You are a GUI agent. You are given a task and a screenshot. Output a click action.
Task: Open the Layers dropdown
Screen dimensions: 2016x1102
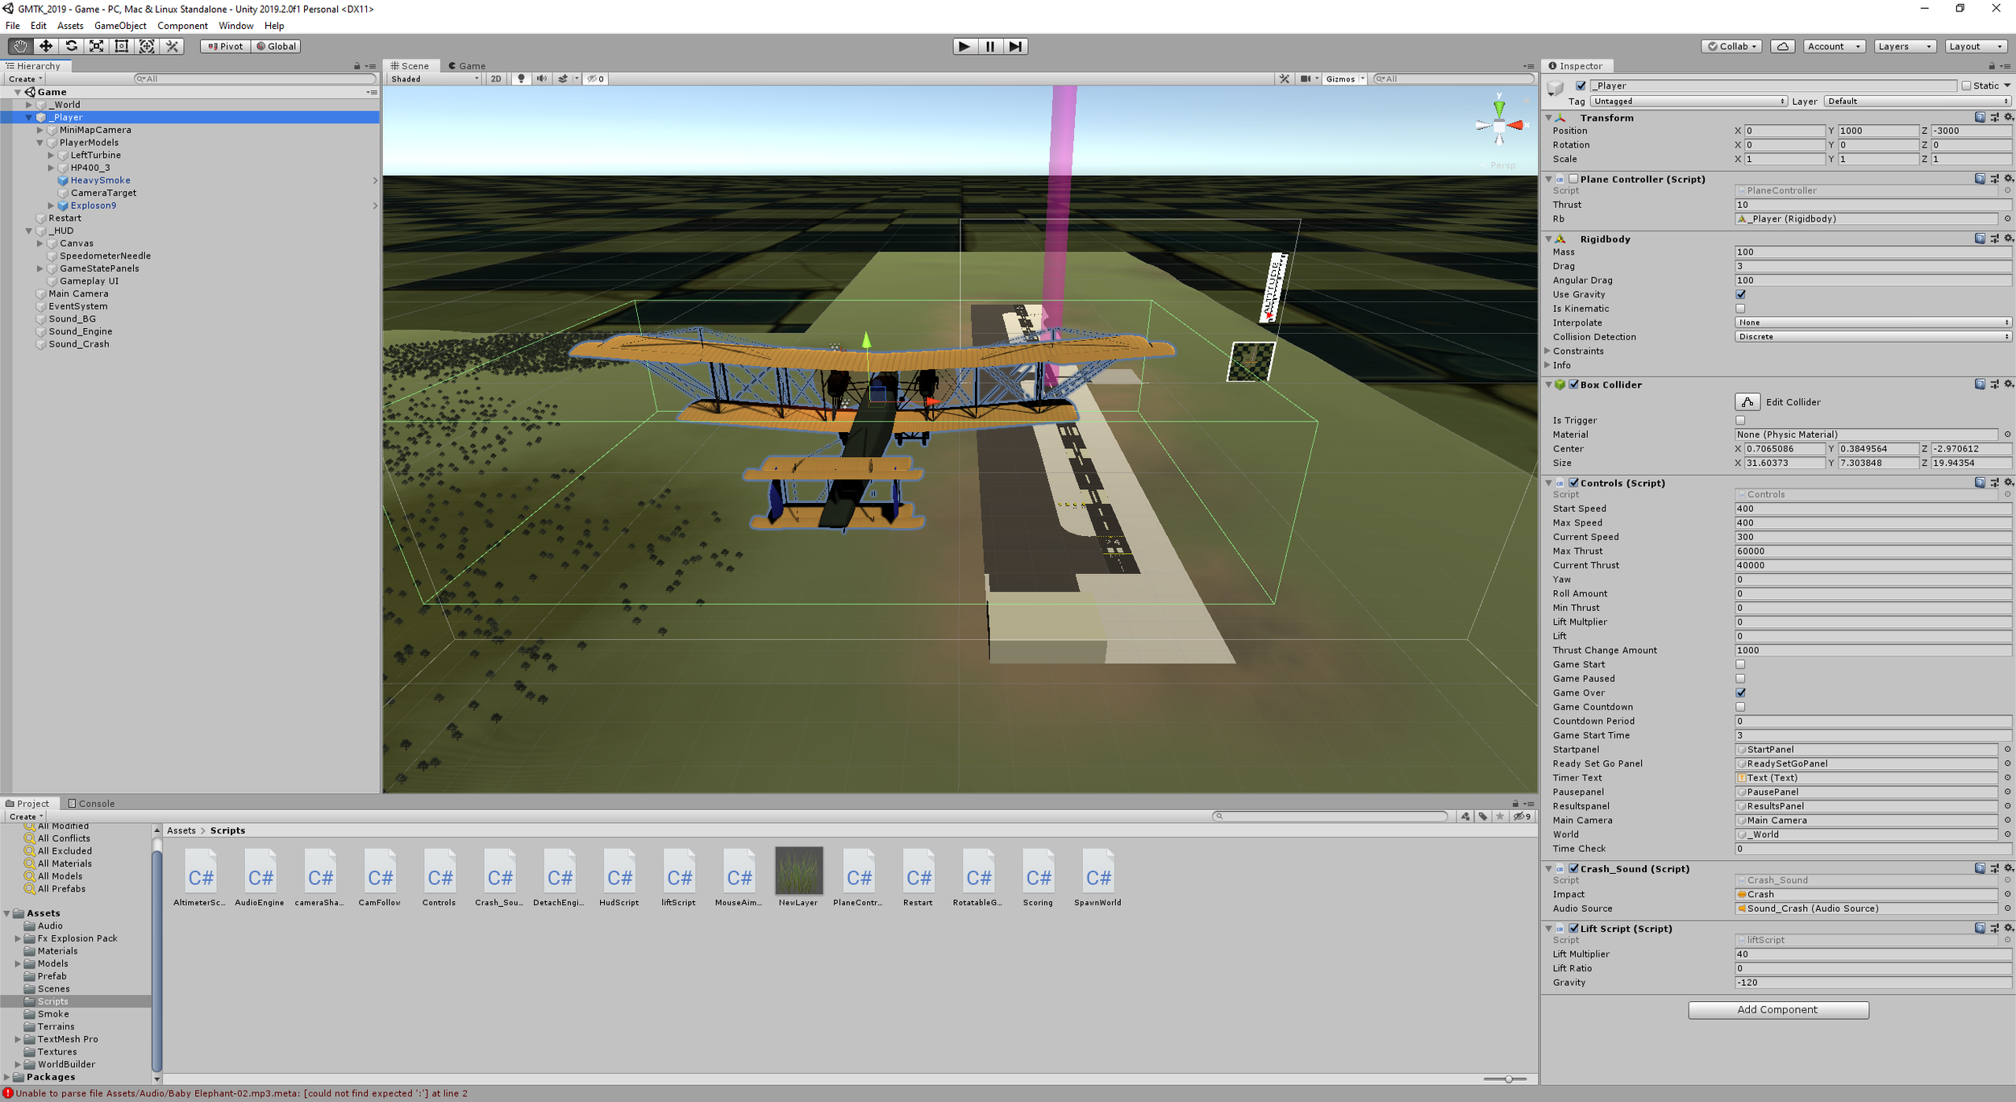pos(1904,46)
